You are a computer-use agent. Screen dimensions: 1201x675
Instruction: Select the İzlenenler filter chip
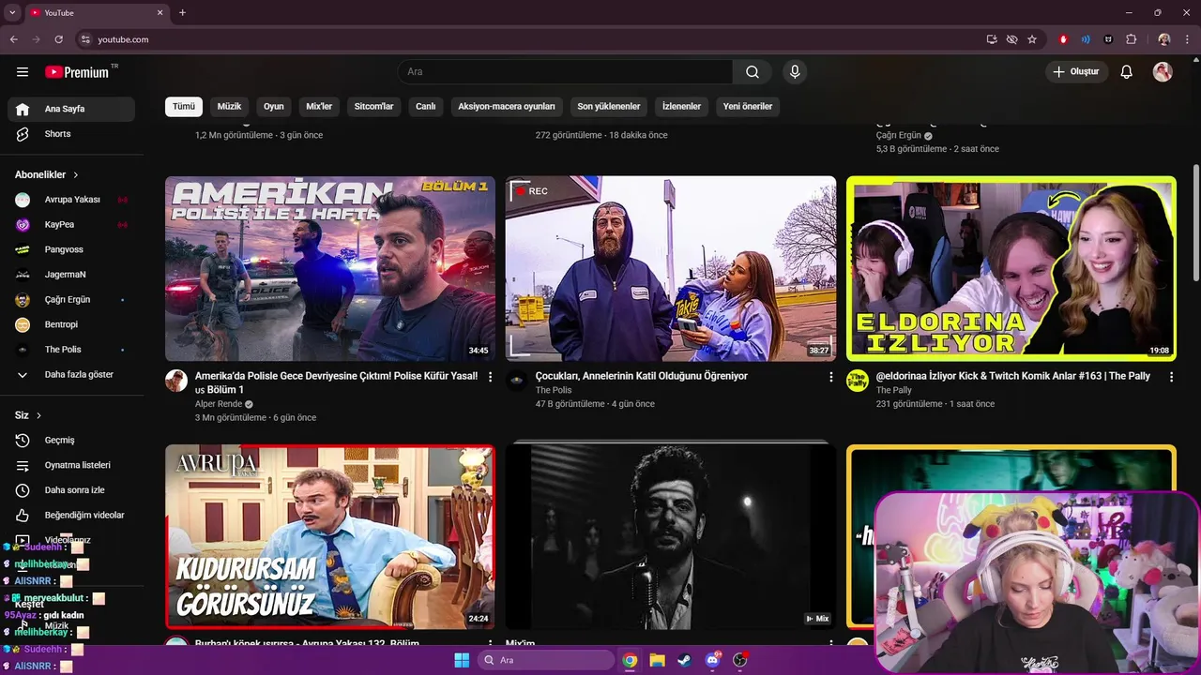(x=682, y=106)
